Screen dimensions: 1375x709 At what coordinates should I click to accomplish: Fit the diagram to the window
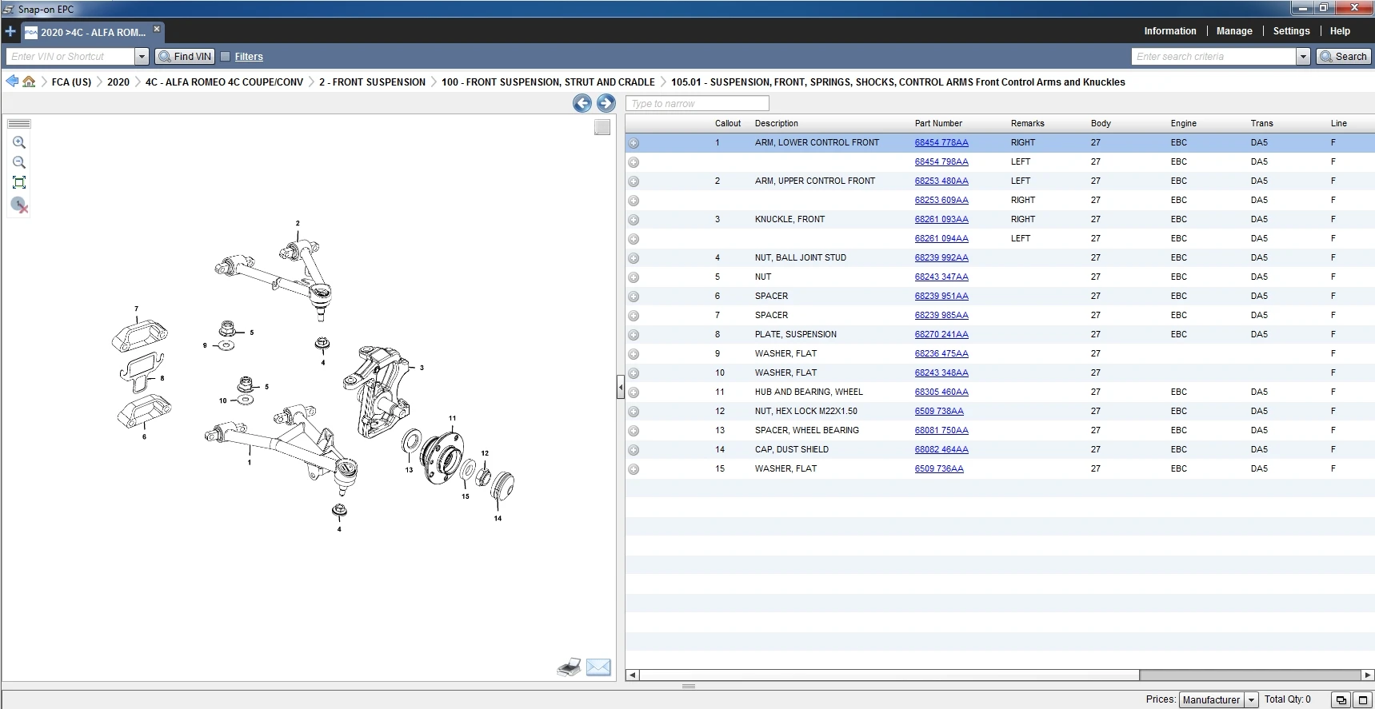[x=19, y=182]
